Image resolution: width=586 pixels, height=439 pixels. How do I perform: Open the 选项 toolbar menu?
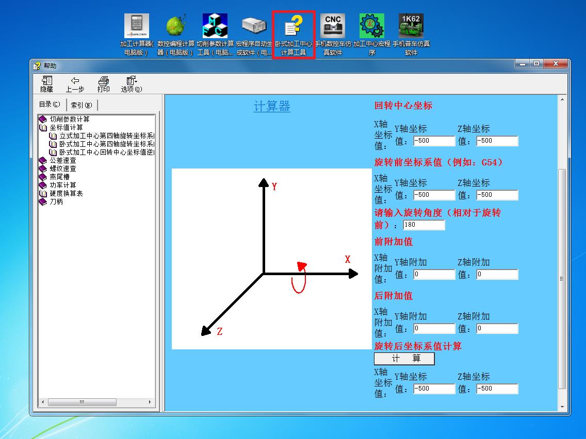(131, 84)
